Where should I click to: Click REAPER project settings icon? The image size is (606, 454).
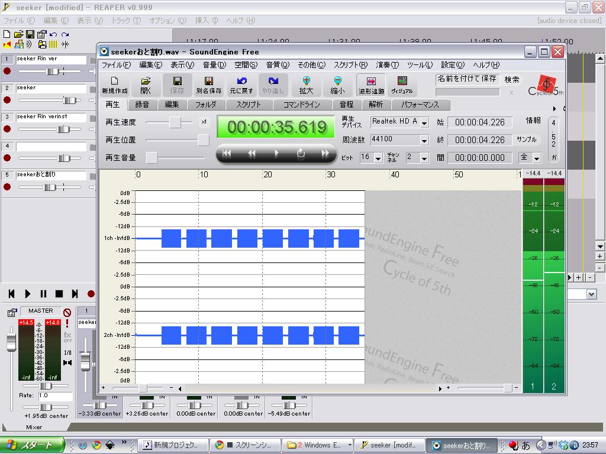[x=42, y=34]
